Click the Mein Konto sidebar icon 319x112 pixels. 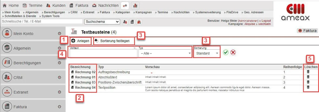click(8, 34)
